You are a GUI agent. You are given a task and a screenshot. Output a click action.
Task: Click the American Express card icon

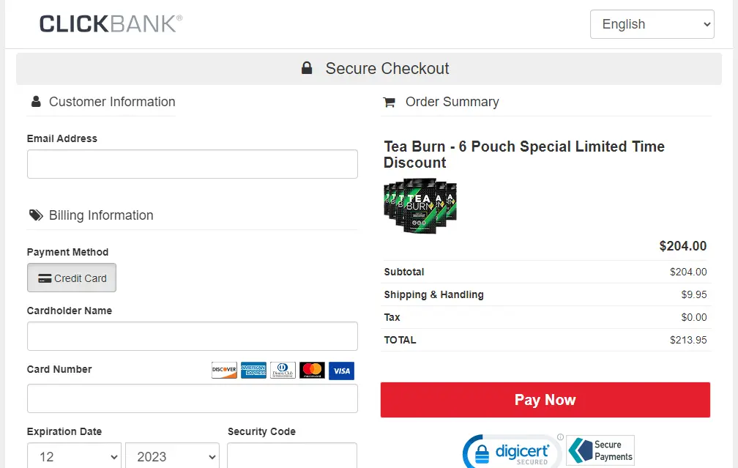click(x=253, y=371)
